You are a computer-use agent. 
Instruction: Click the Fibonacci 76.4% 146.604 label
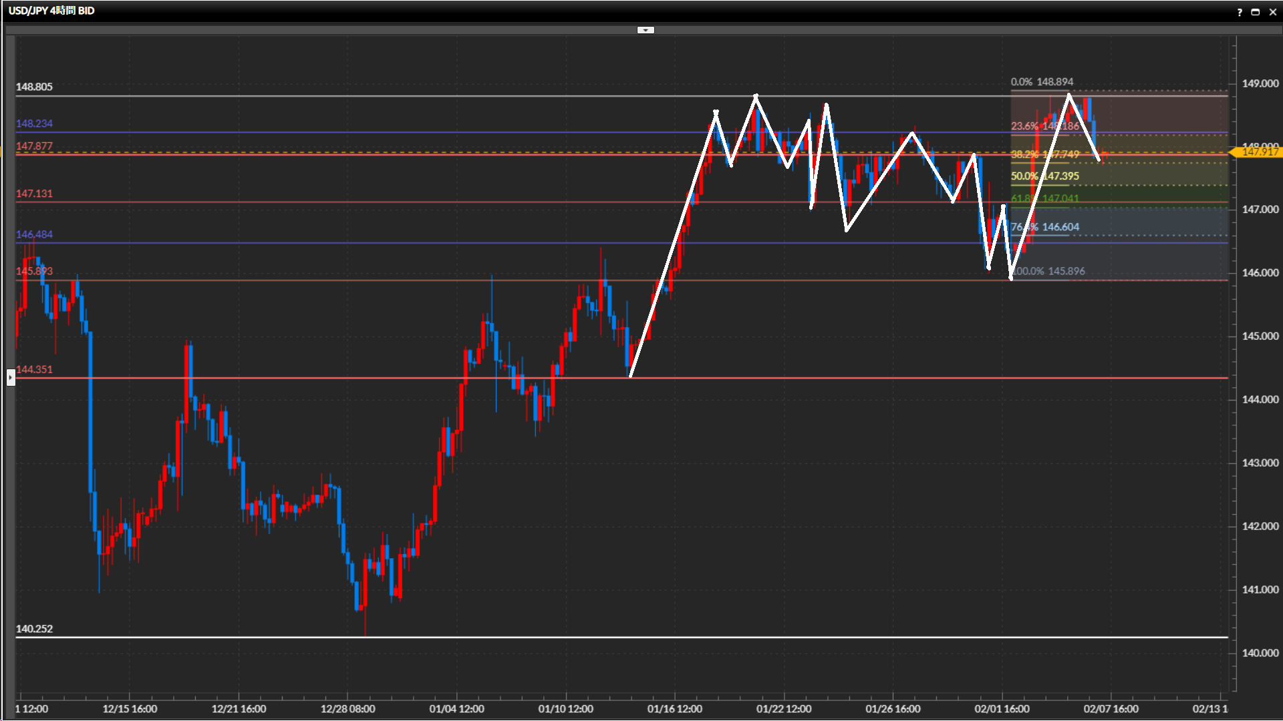tap(1045, 227)
